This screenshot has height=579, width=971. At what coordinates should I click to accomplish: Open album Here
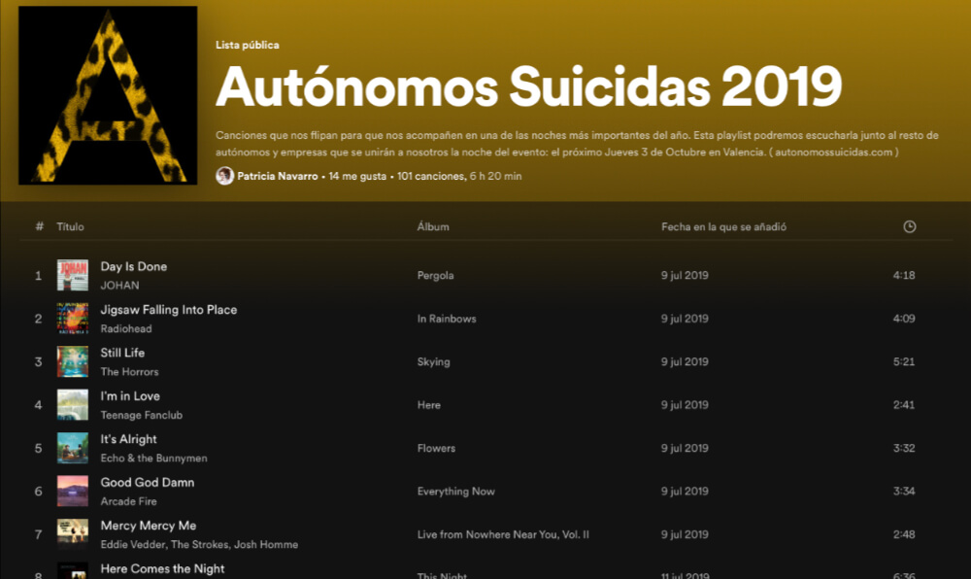(428, 405)
